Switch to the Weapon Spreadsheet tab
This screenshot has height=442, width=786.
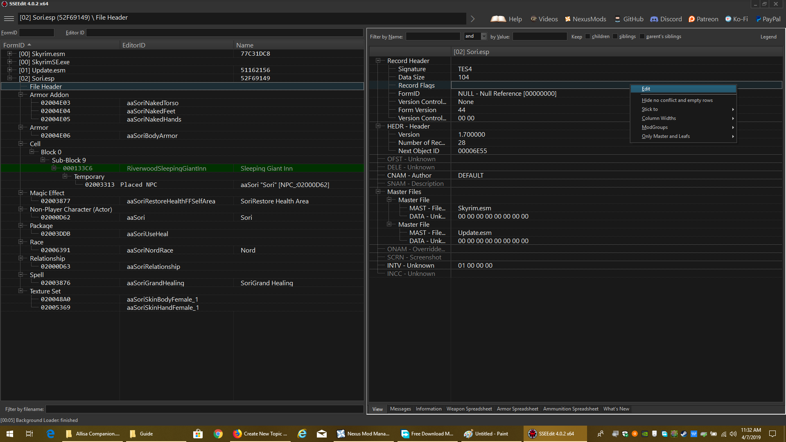(x=469, y=409)
